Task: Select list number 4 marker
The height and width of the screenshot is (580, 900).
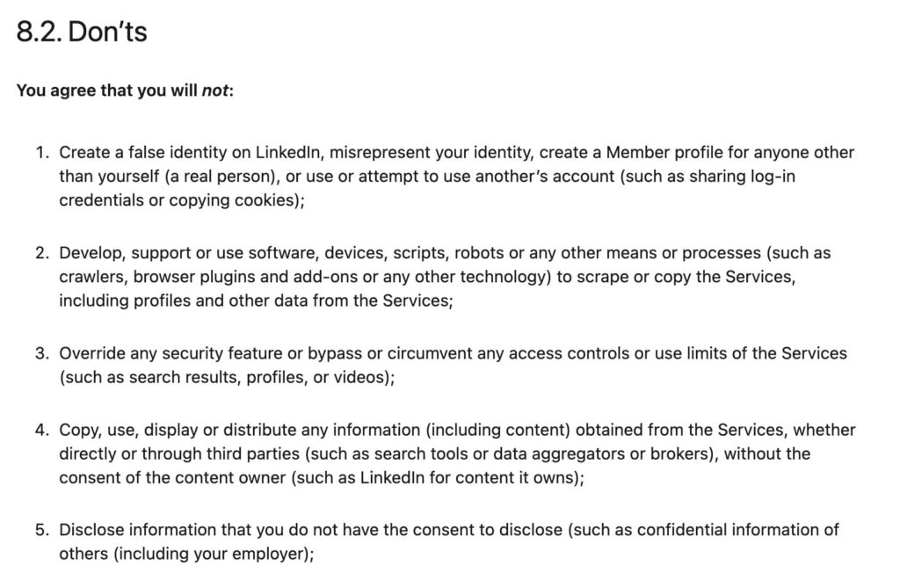Action: [42, 431]
